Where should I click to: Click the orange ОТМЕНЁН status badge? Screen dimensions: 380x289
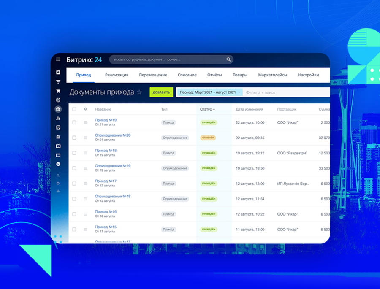[208, 138]
